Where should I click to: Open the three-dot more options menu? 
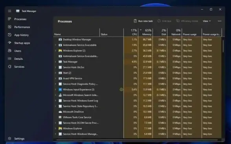220,21
